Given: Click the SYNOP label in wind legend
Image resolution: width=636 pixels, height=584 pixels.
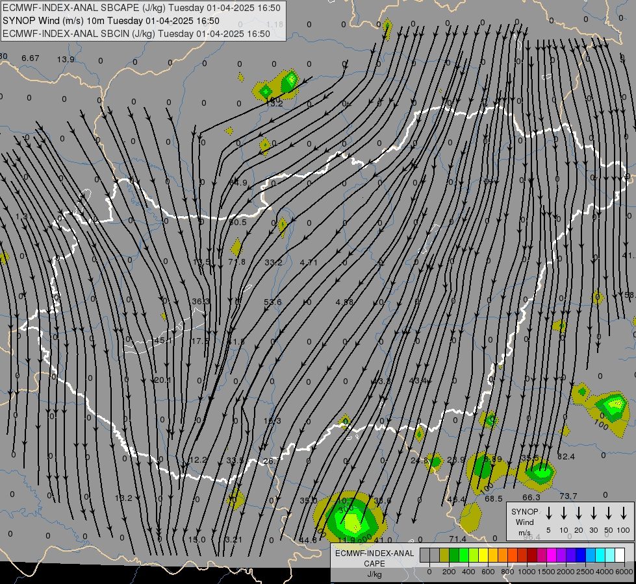Looking at the screenshot, I should point(524,511).
